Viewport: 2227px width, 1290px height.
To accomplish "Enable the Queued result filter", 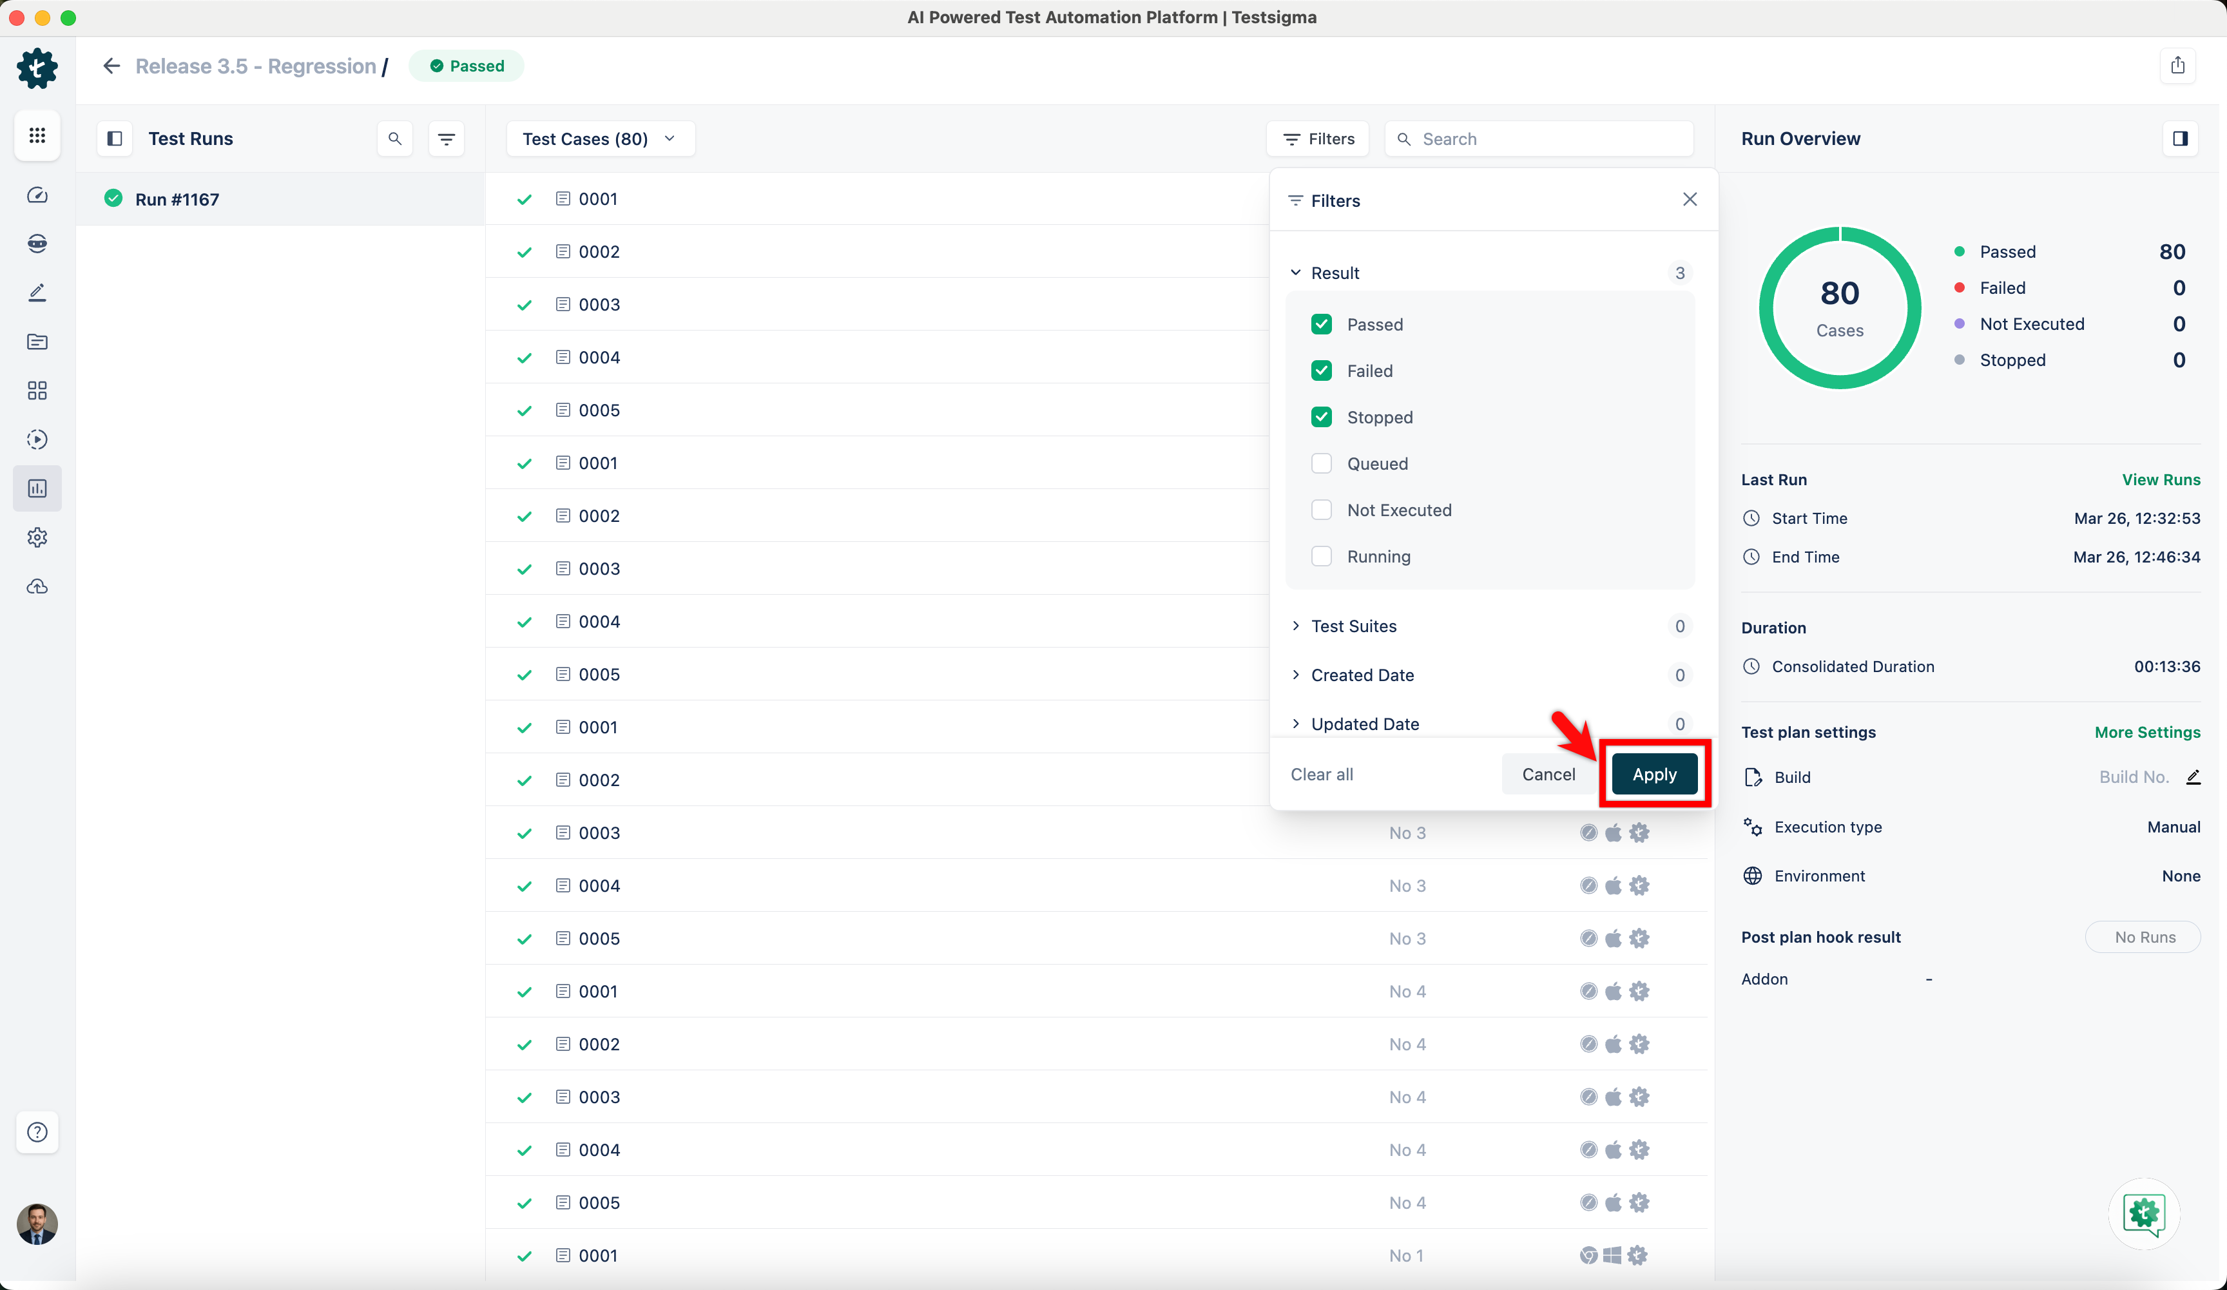I will coord(1321,463).
